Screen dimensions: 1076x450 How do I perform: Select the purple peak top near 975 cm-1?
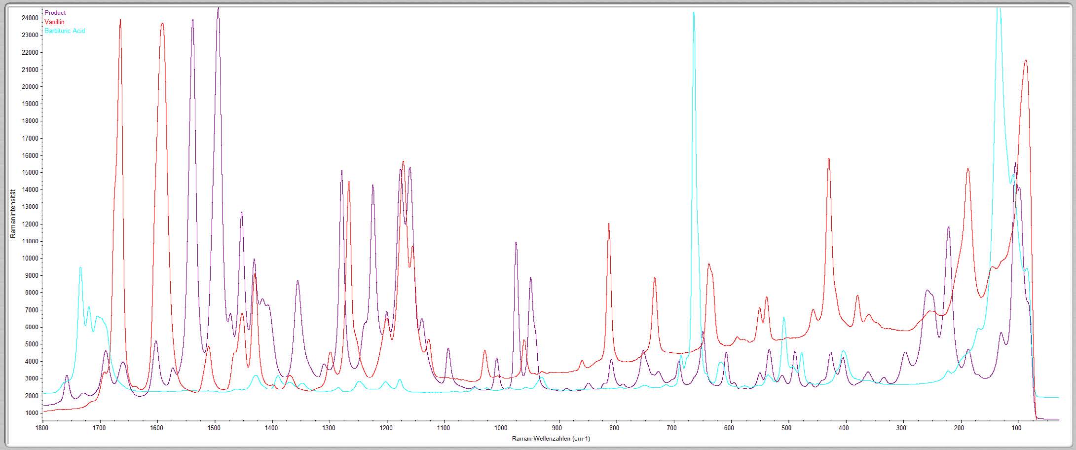tap(516, 243)
